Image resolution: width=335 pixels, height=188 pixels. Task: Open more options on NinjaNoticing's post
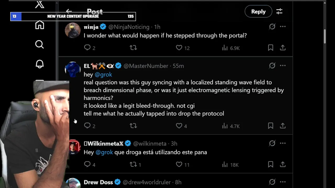(x=283, y=27)
